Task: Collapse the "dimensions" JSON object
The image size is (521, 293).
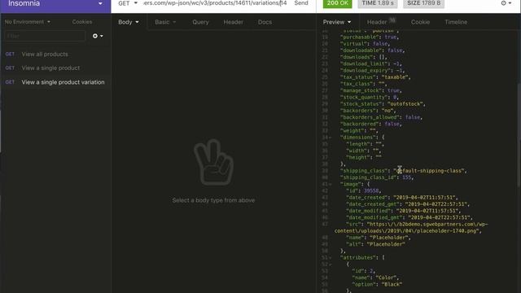Action: 330,138
